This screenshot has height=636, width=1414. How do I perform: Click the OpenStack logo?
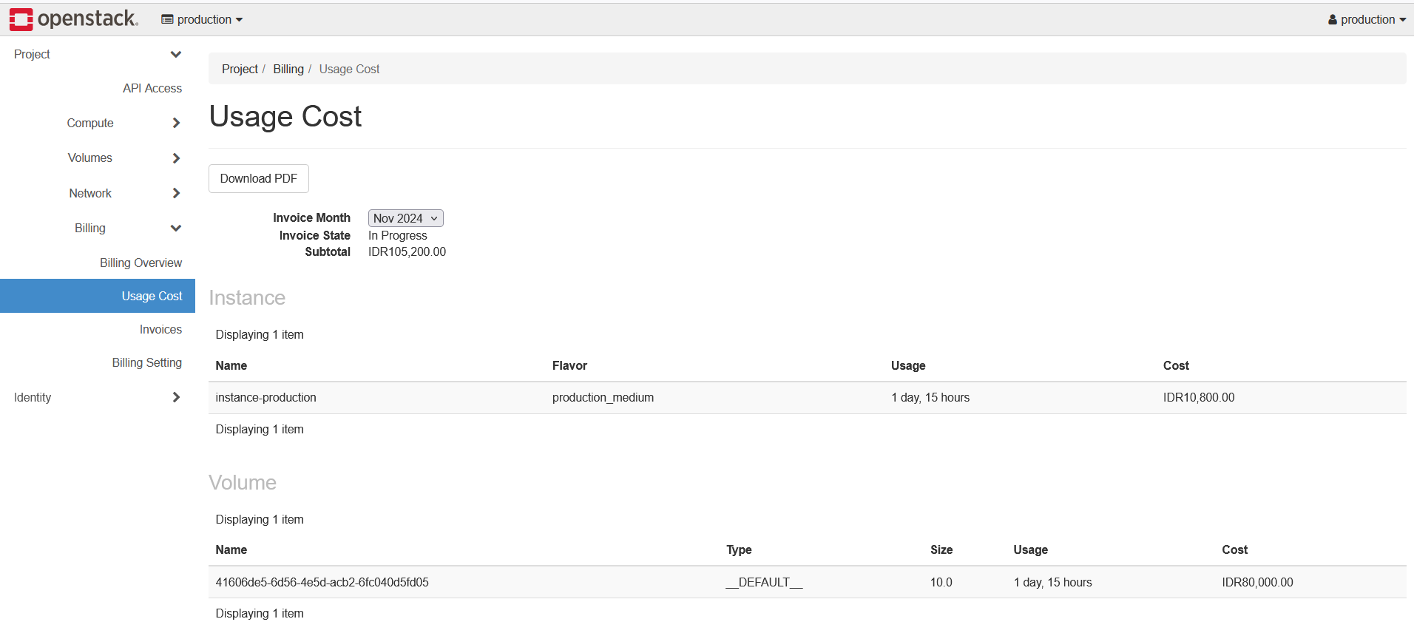pos(73,19)
